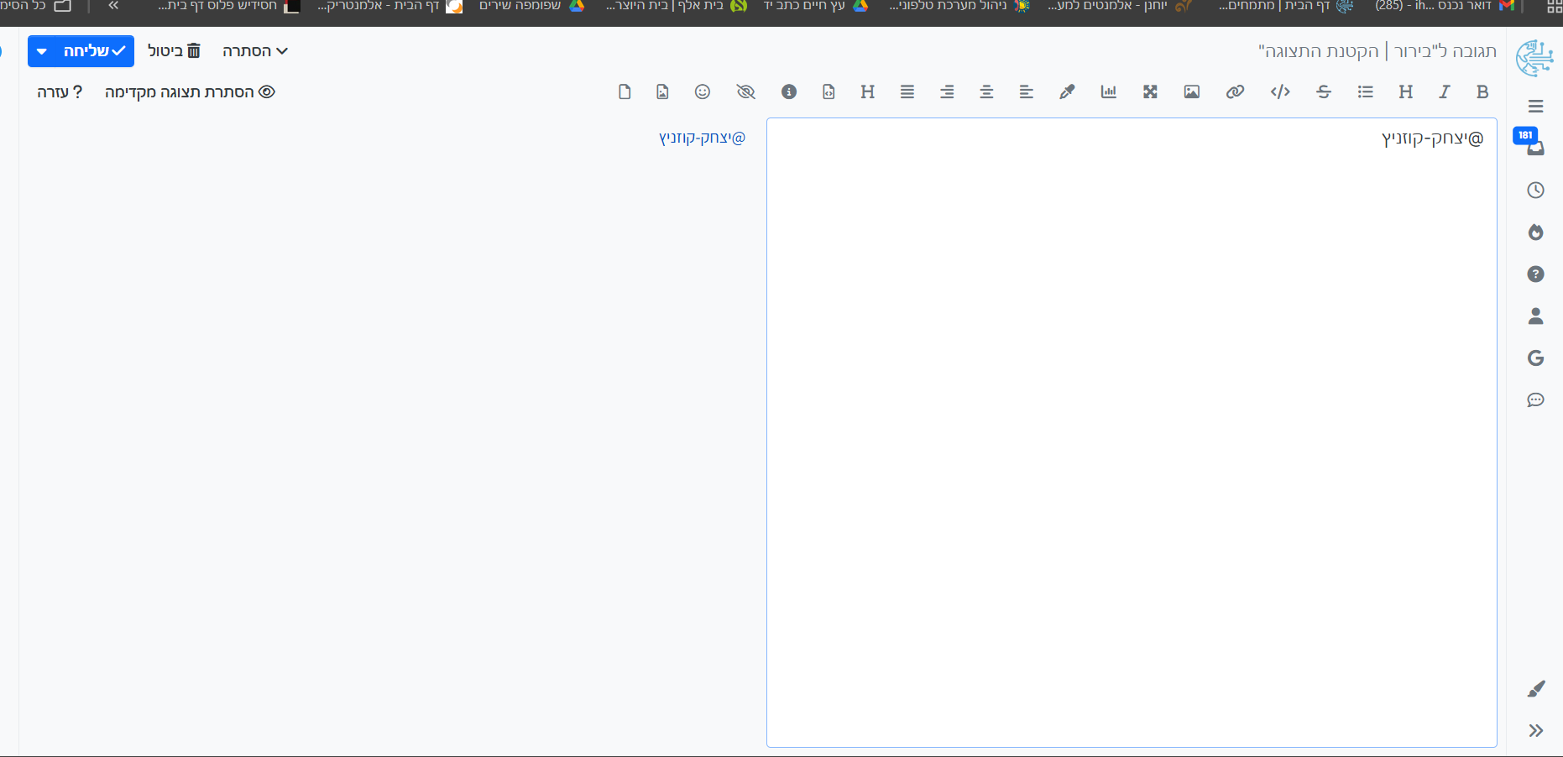The width and height of the screenshot is (1563, 757).
Task: Expand the הסתרה dropdown
Action: point(254,51)
